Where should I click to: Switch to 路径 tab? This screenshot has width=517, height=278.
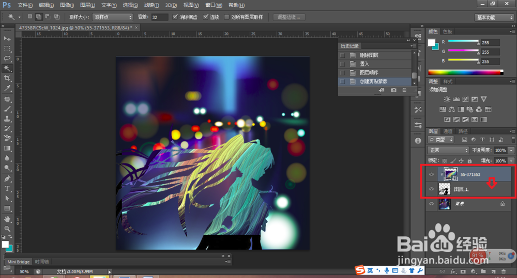463,132
